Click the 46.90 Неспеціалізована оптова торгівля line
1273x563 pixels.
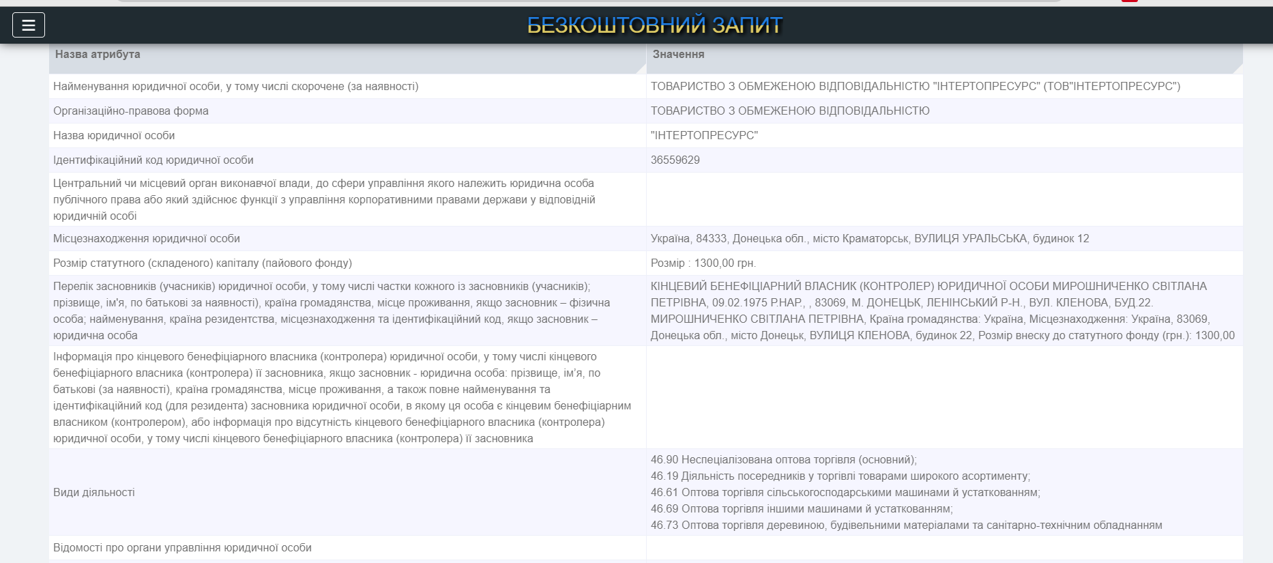(783, 460)
